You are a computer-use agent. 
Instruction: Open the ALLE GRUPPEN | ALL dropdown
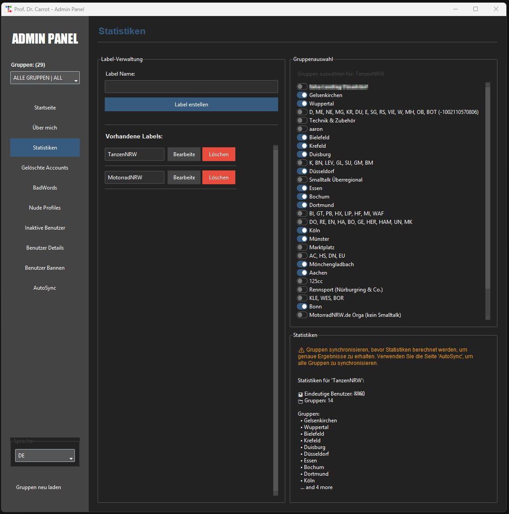pos(45,78)
